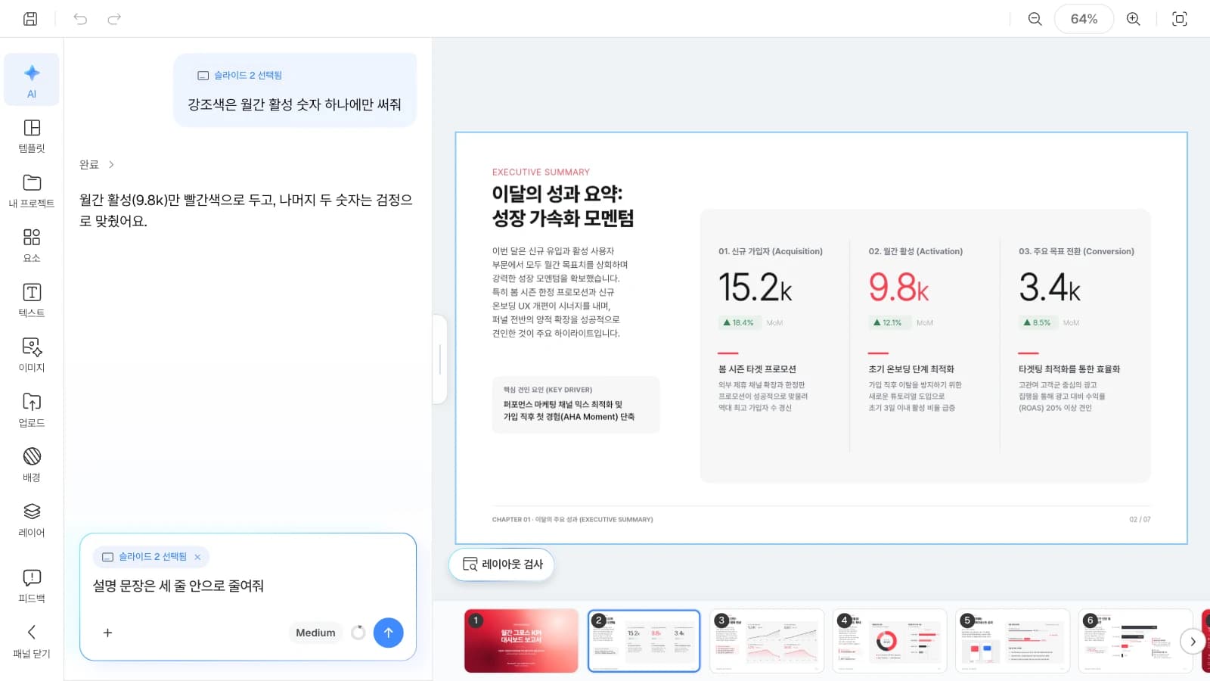
Task: Open the 배경 background panel
Action: [x=32, y=465]
